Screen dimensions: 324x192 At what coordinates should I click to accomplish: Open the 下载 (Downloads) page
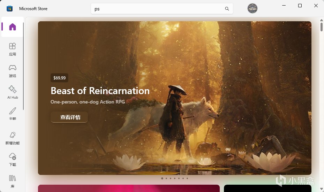pyautogui.click(x=13, y=160)
